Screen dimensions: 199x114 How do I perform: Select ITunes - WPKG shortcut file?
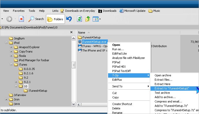point(93,46)
